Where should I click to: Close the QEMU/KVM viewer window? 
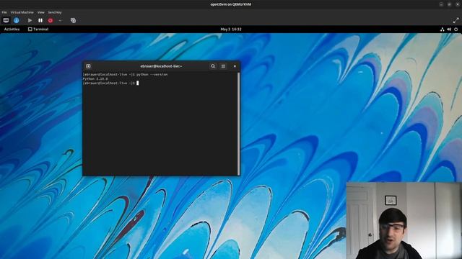[457, 4]
